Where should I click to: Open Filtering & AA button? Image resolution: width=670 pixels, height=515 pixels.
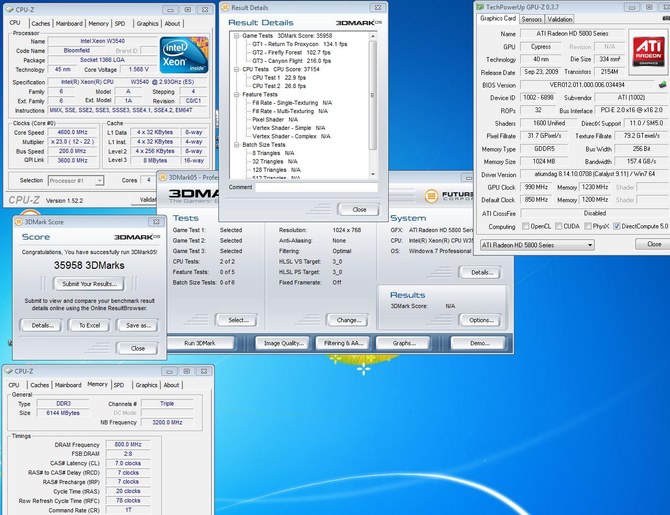[343, 343]
